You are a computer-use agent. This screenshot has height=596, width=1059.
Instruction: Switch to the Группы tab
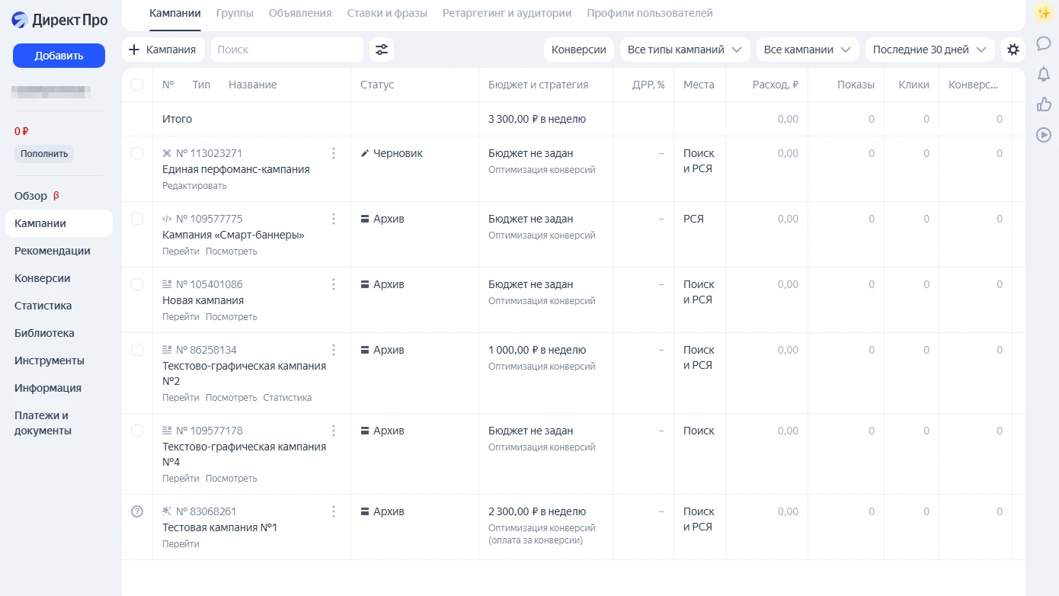coord(235,13)
